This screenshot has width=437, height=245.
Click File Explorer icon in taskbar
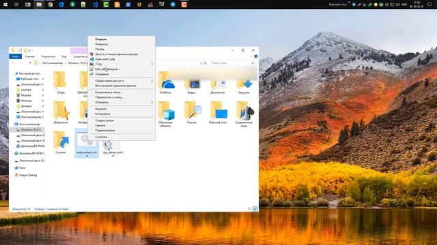point(39,5)
